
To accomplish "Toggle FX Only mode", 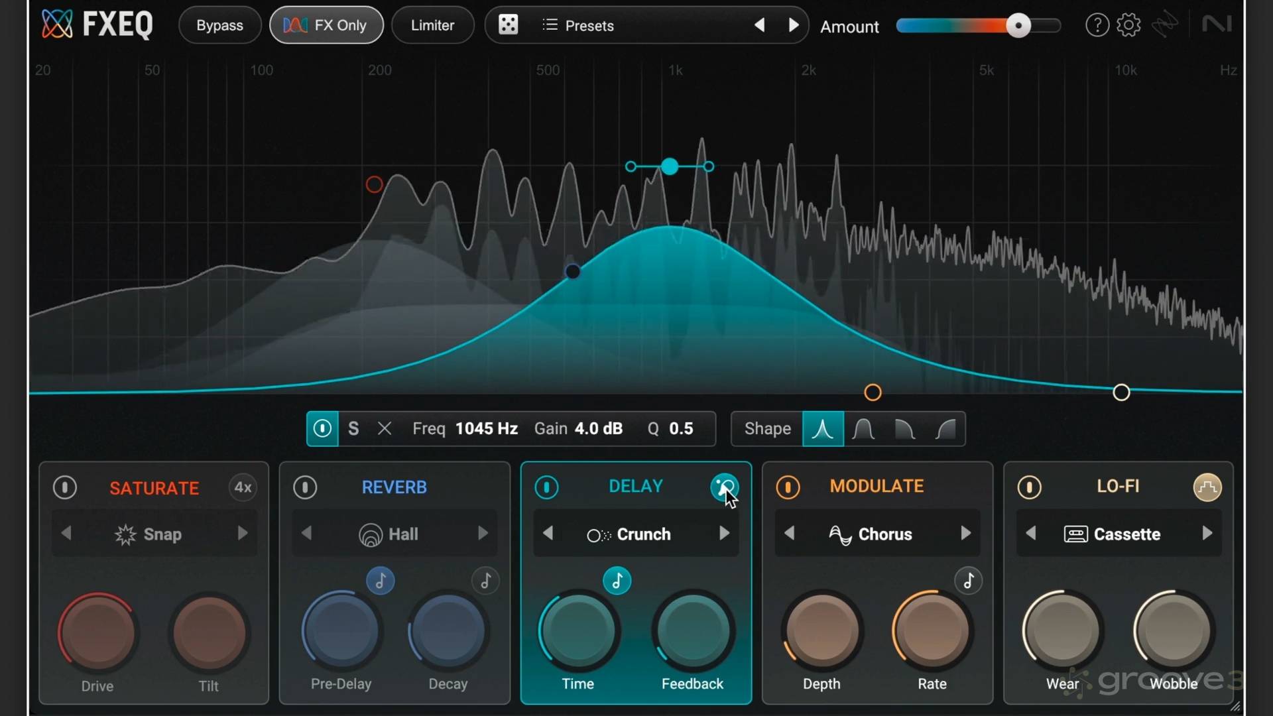I will coord(326,25).
